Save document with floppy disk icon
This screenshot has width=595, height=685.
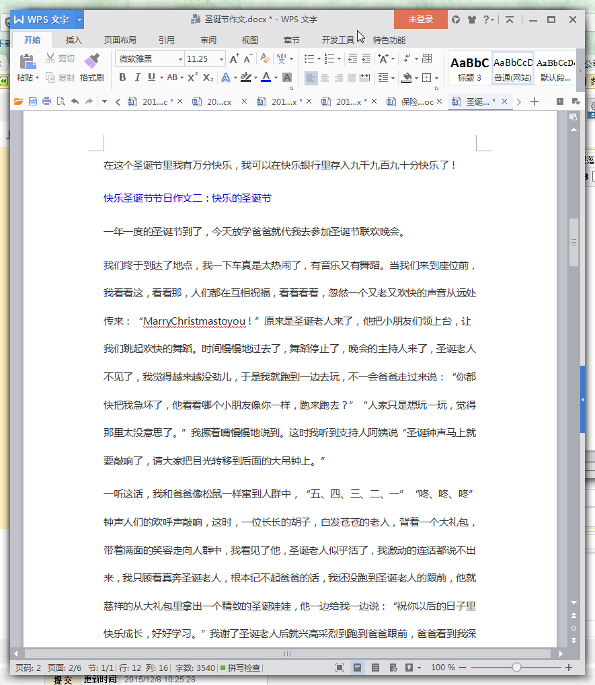(33, 102)
